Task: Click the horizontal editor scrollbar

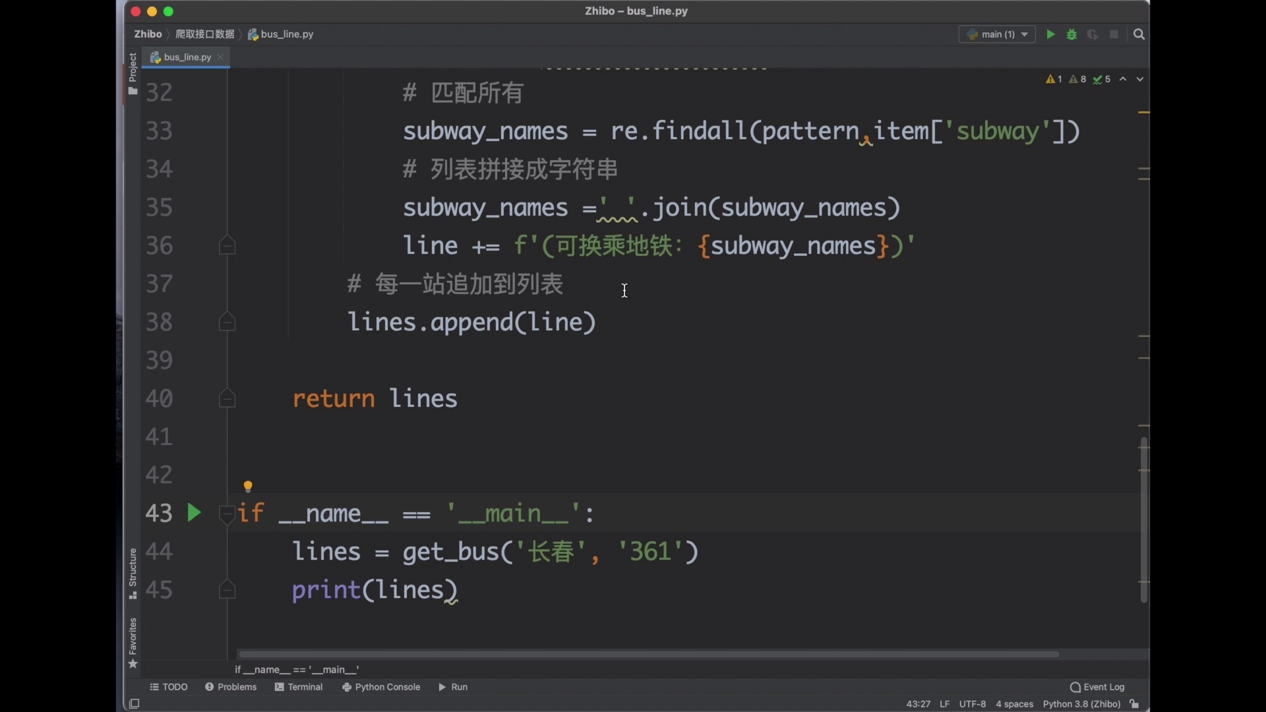Action: point(648,654)
